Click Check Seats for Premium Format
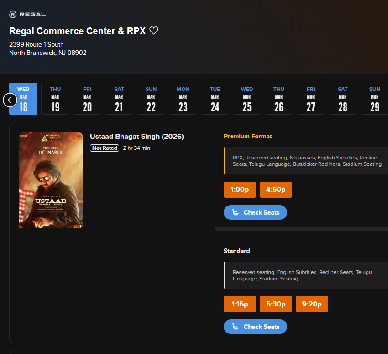388x354 pixels. pos(255,212)
